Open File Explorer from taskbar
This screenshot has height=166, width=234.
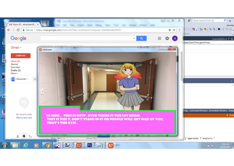point(15,146)
